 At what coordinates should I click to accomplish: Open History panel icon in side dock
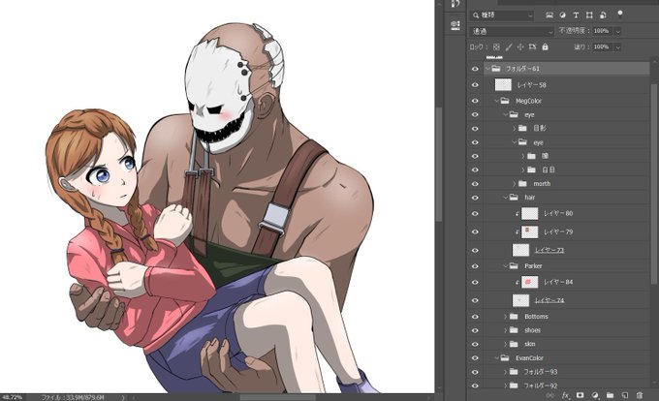455,4
